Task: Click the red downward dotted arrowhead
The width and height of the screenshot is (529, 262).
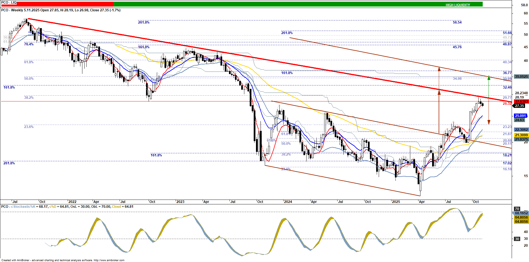Action: [489, 122]
